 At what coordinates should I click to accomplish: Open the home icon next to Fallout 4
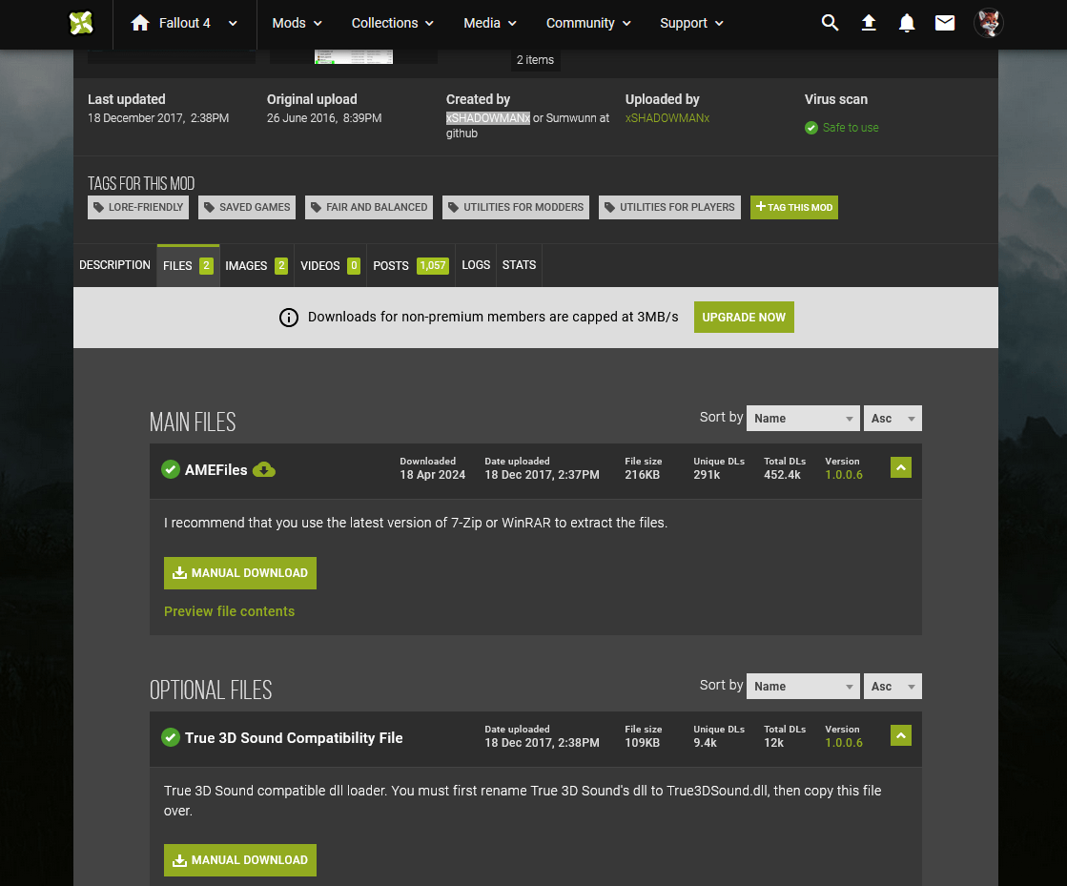(140, 23)
